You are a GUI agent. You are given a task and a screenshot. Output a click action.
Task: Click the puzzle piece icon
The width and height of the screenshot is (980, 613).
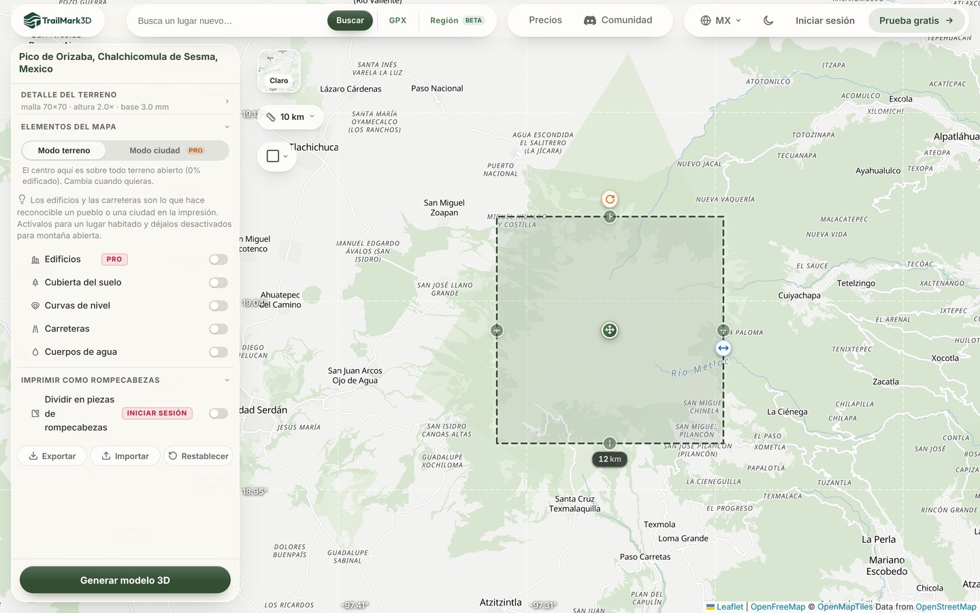(35, 413)
